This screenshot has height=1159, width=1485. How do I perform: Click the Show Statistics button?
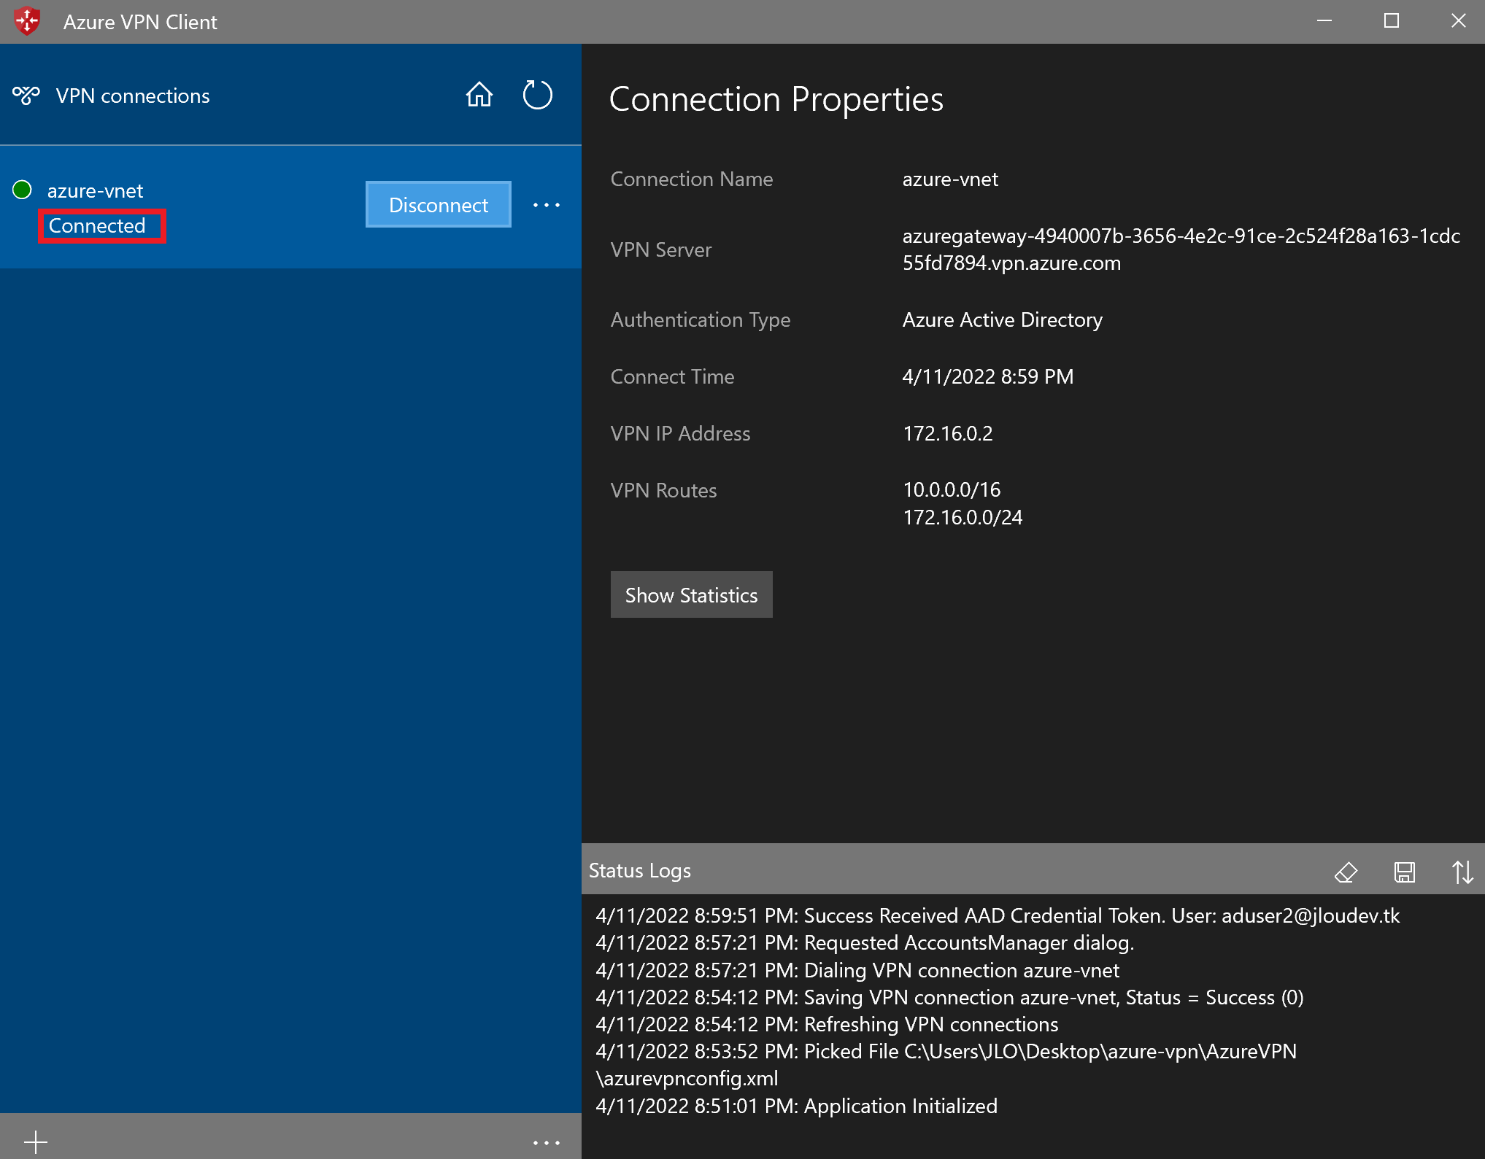coord(692,595)
